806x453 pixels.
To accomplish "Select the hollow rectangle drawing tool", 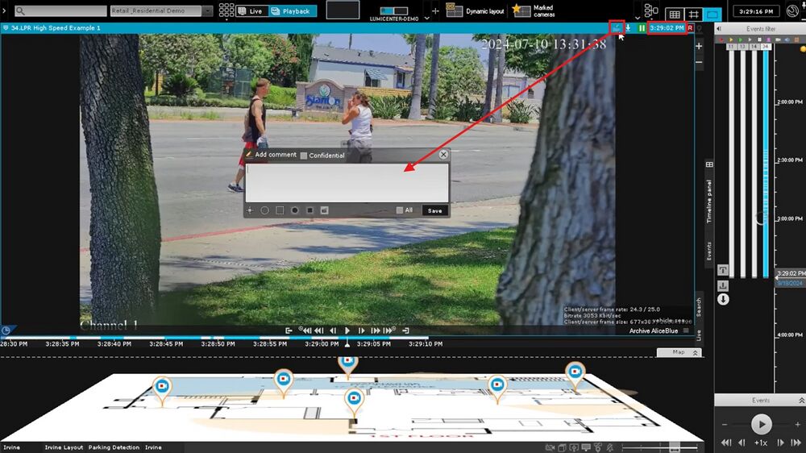I will [x=280, y=210].
